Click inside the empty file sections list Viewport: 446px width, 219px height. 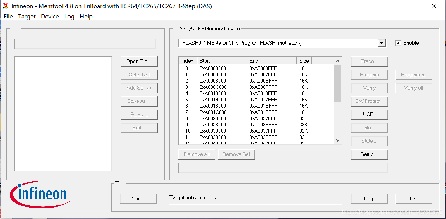click(63, 114)
